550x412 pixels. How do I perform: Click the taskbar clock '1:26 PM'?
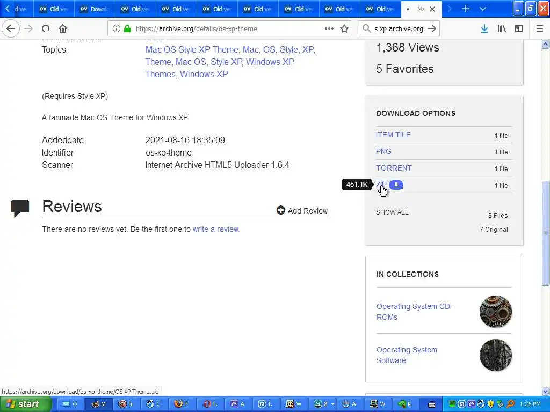[x=530, y=404]
